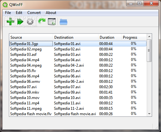Click the scrollbar up arrow
The image size is (161, 132).
[149, 36]
